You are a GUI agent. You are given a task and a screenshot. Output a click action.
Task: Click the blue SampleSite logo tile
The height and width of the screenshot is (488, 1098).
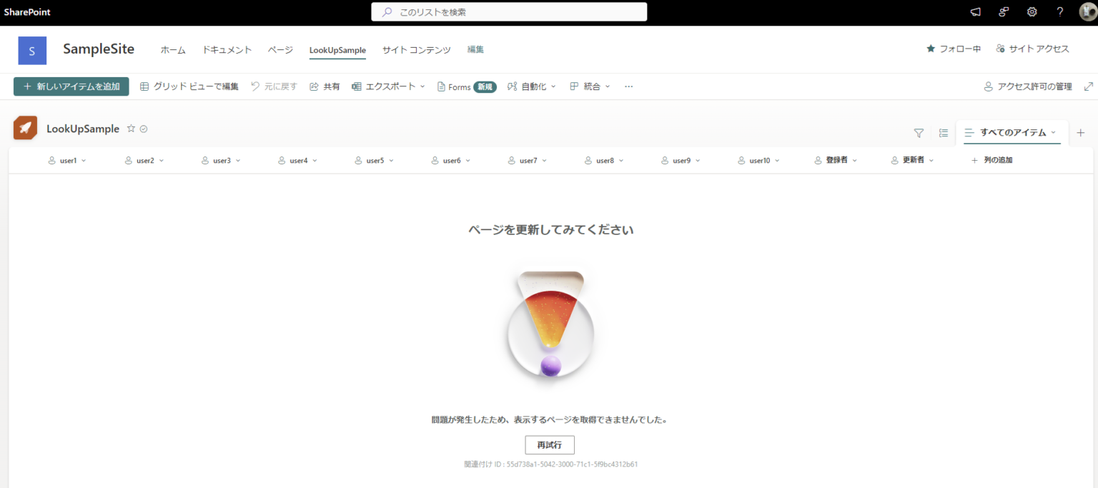point(32,51)
